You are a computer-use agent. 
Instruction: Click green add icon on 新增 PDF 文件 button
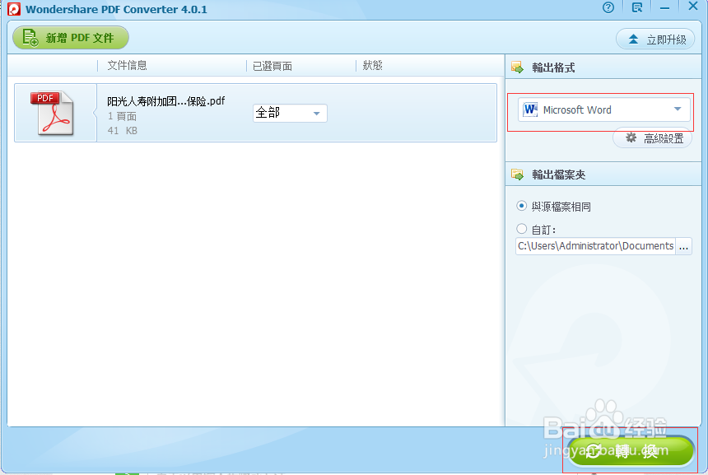click(x=28, y=37)
